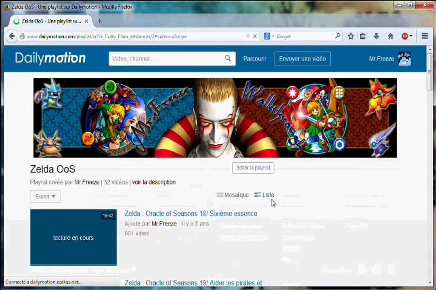Click éditer la playlist button
Viewport: 436px width, 290px height.
point(253,168)
